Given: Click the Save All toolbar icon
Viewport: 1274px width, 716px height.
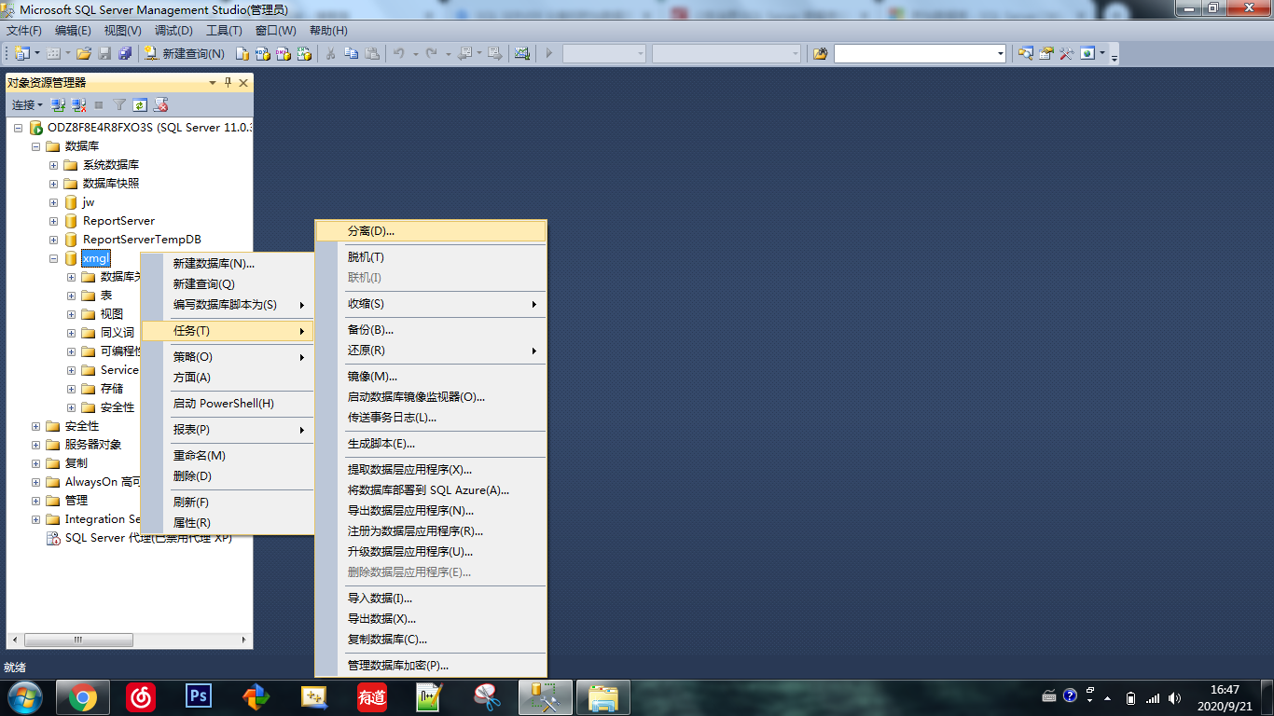Looking at the screenshot, I should [125, 54].
